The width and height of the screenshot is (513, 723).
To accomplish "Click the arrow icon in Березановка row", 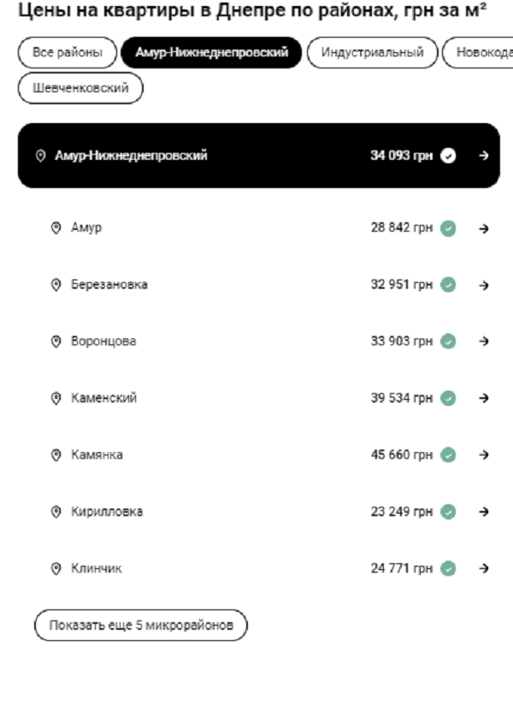I will pyautogui.click(x=484, y=285).
